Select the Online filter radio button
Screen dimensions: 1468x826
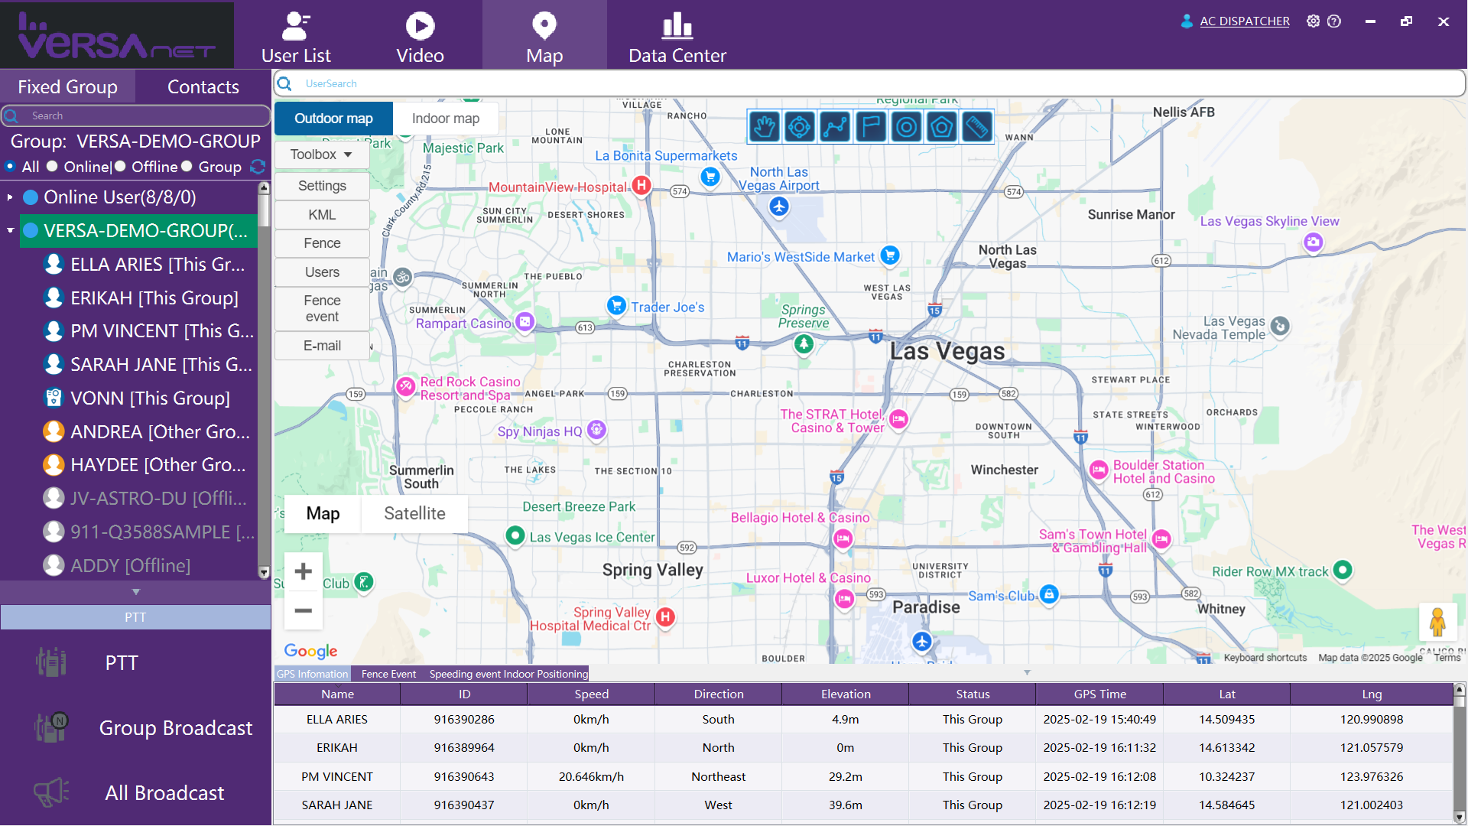53,167
